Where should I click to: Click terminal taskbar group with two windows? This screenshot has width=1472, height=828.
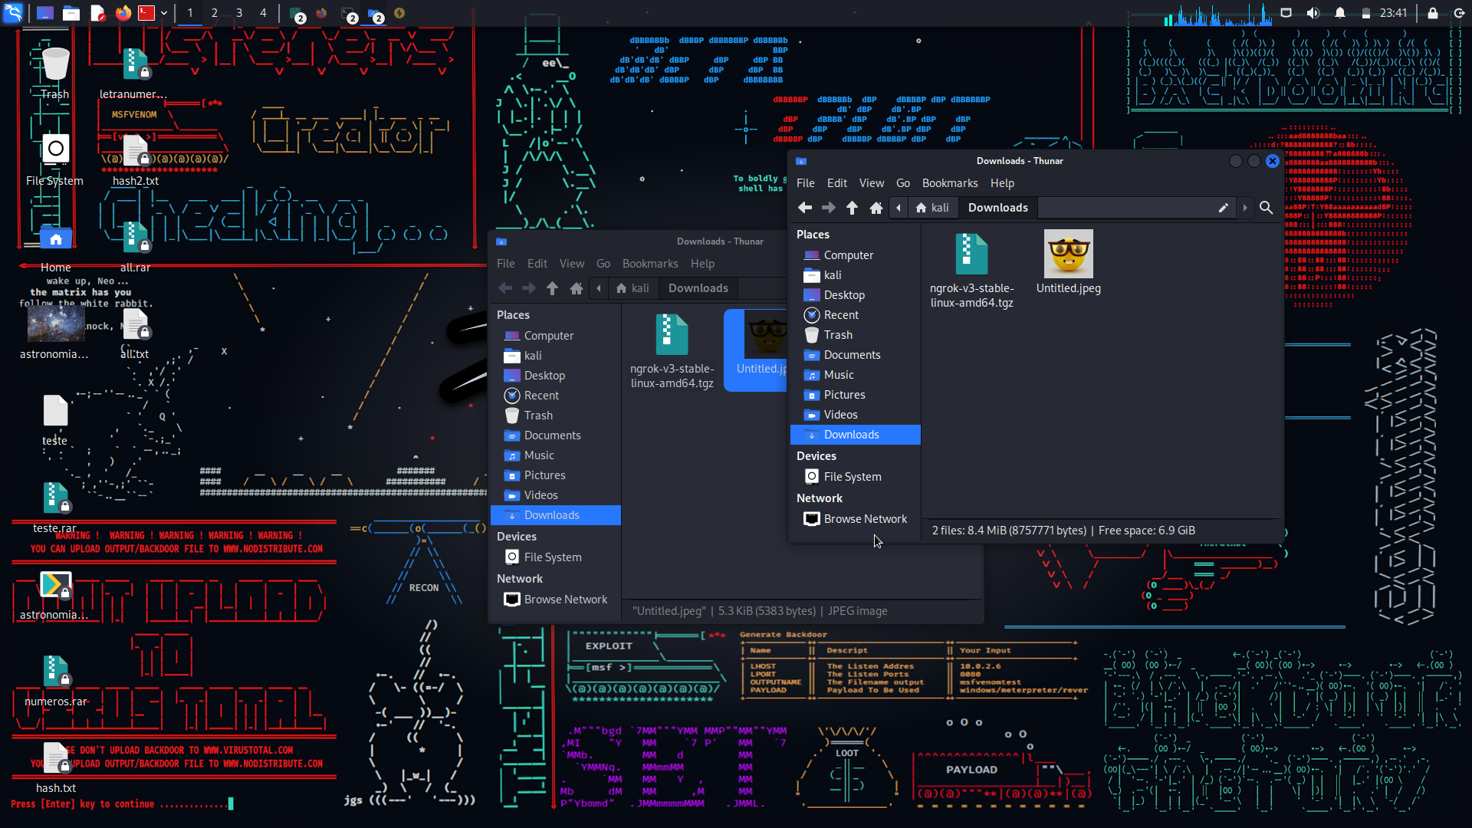tap(350, 15)
